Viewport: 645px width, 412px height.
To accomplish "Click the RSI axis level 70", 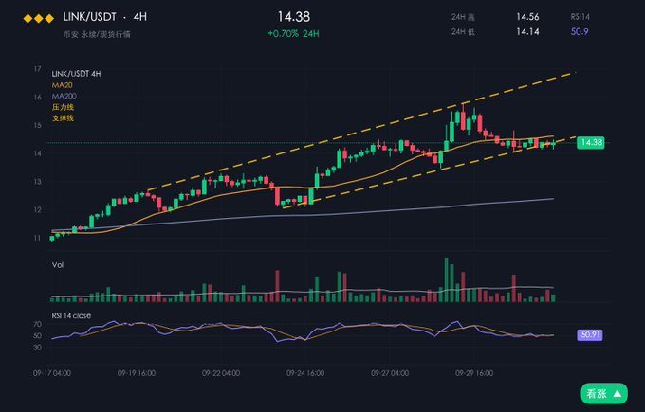I will (x=37, y=324).
